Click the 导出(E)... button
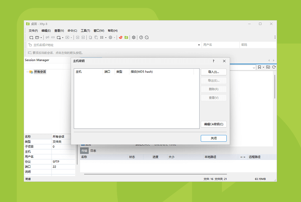301x202 pixels. [214, 81]
